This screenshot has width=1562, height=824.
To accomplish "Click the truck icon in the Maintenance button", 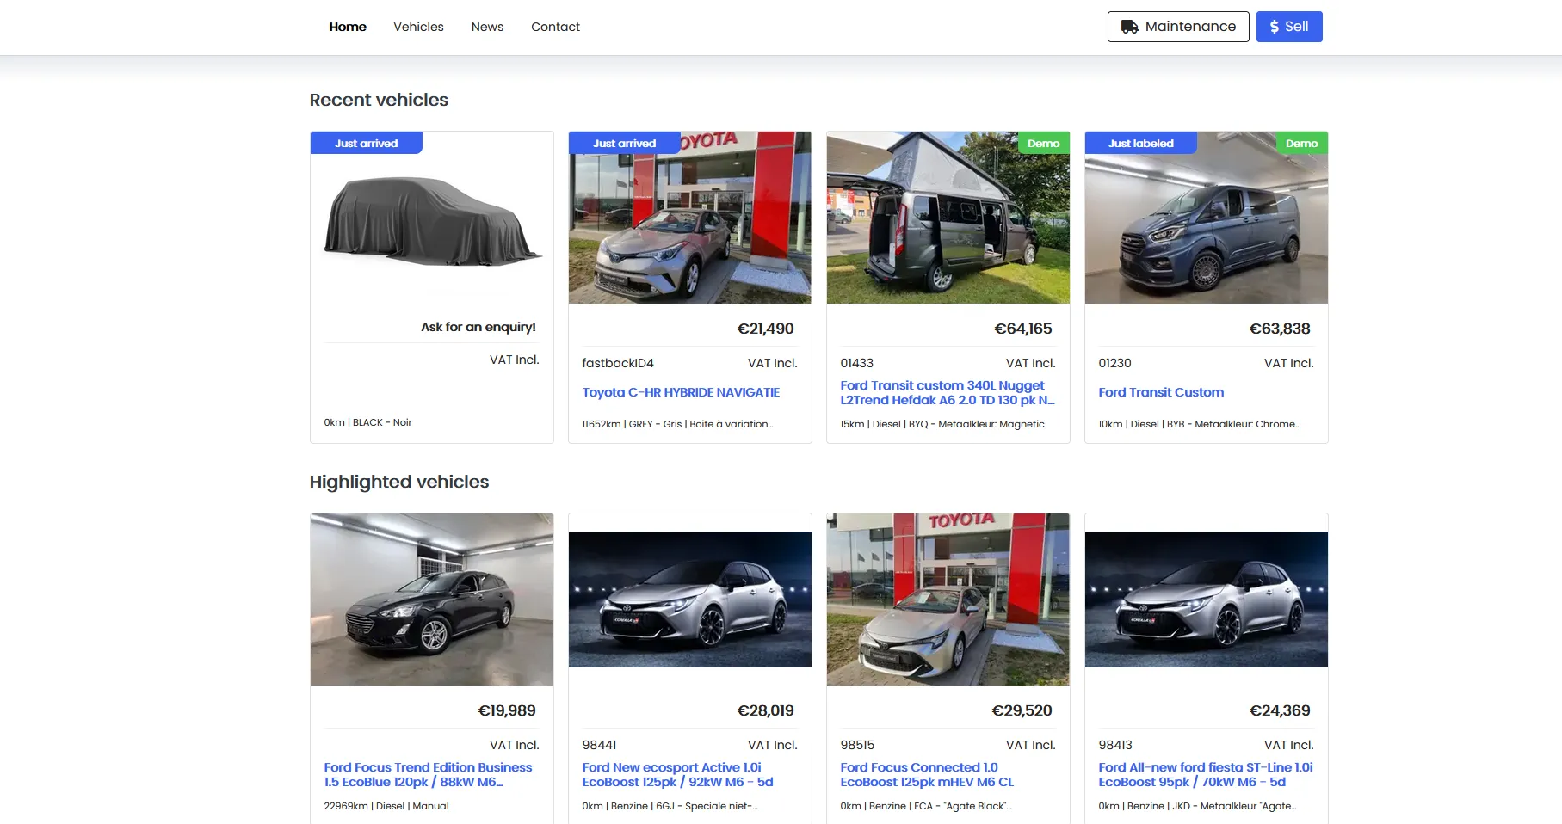I will pos(1129,27).
